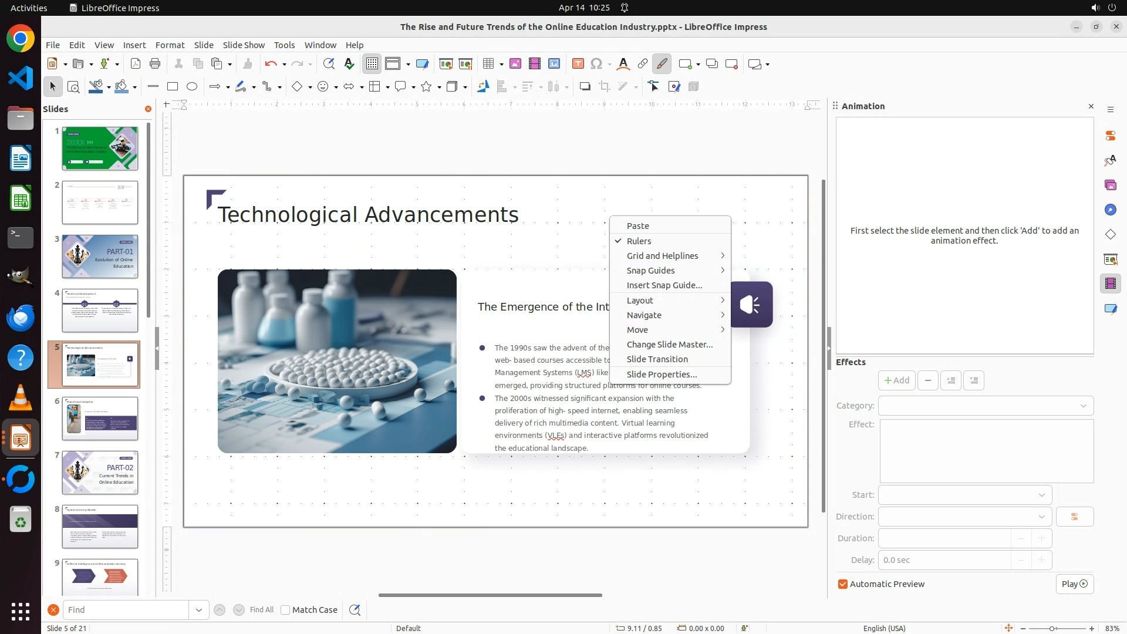Enable the Match Case checkbox
This screenshot has width=1127, height=634.
point(285,610)
